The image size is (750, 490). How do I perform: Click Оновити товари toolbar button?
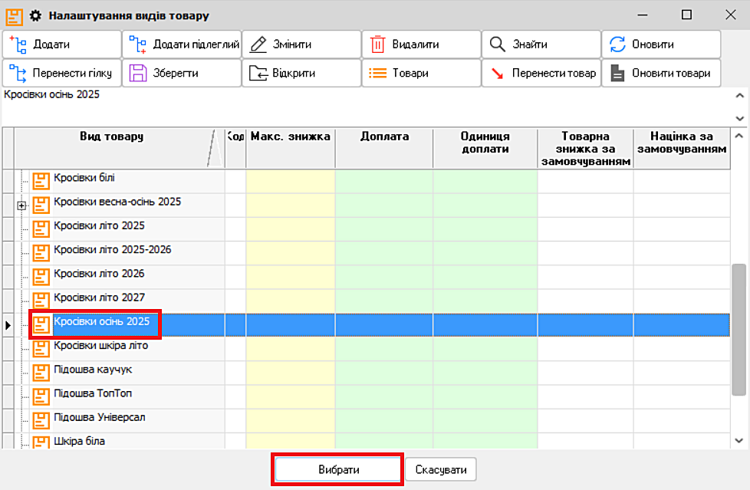coord(660,74)
